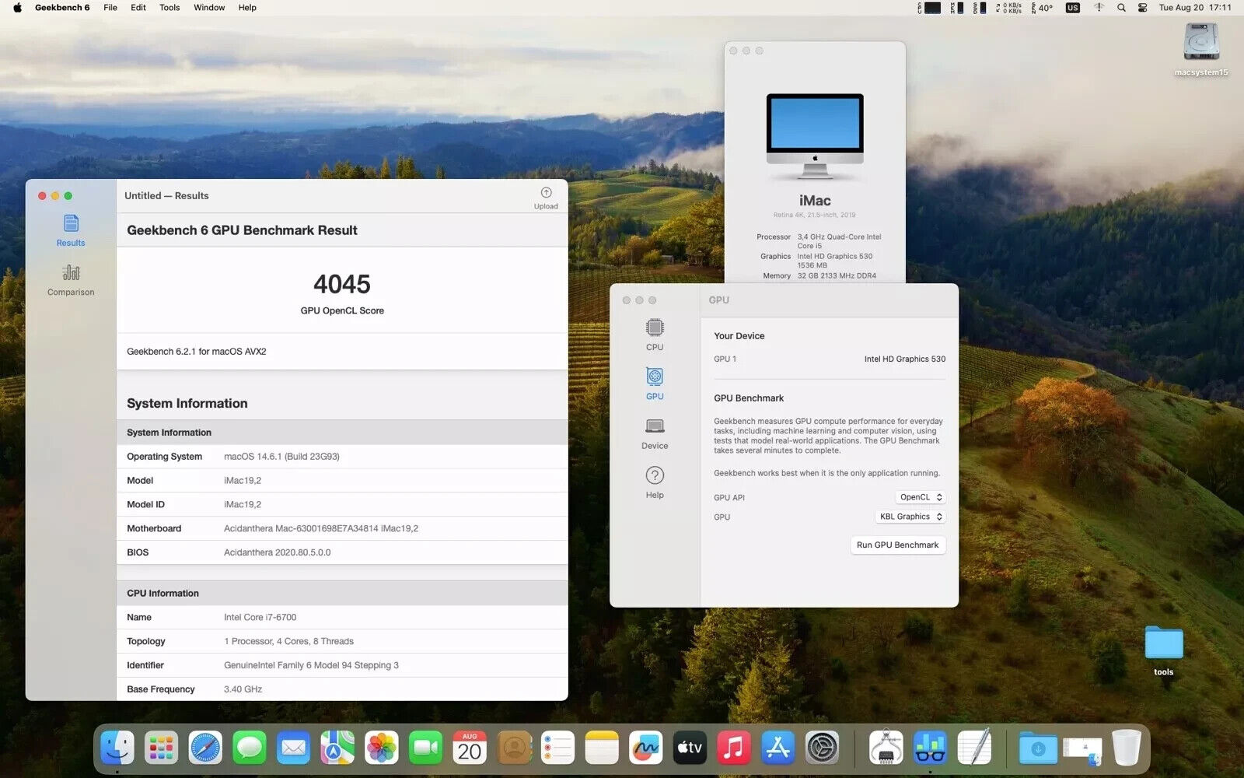
Task: Select Device in the benchmark sidebar
Action: tap(655, 433)
